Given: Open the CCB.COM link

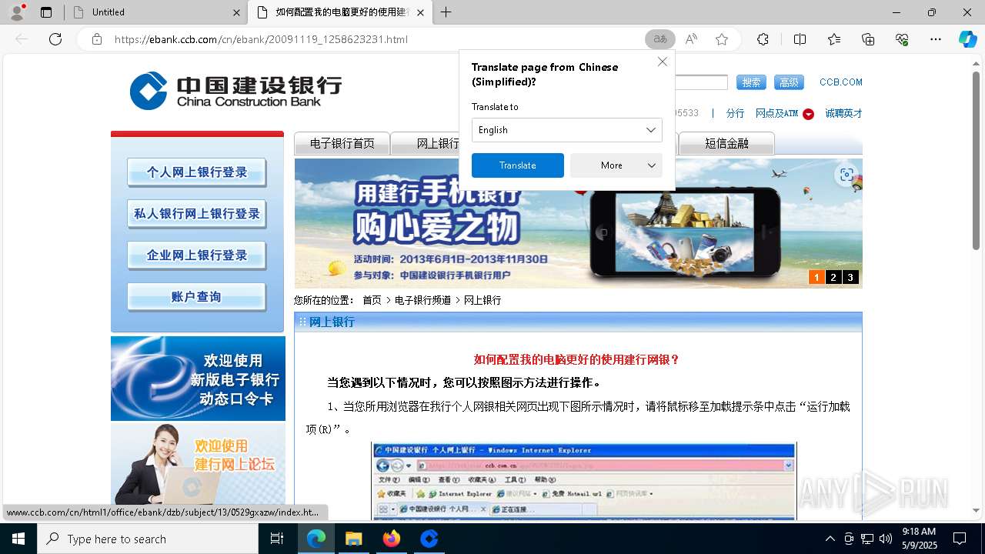Looking at the screenshot, I should pos(840,82).
